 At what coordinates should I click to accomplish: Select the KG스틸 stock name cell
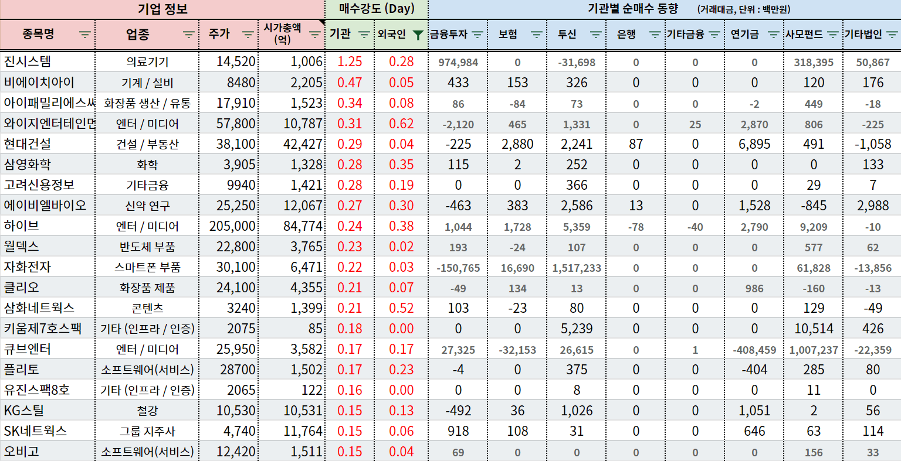pyautogui.click(x=47, y=410)
